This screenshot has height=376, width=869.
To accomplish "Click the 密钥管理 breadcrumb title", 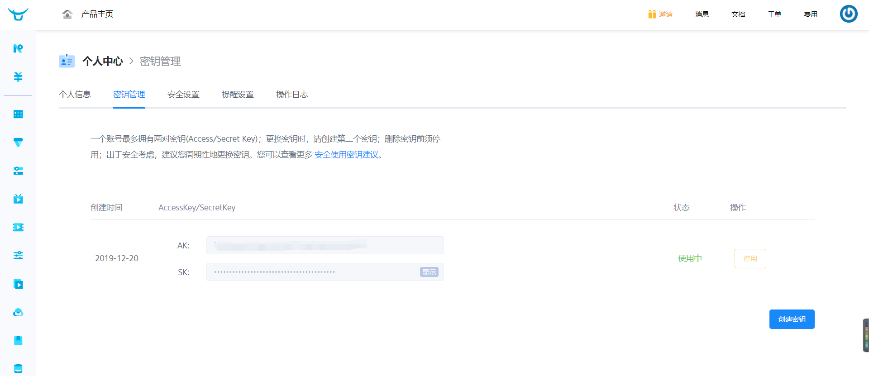I will tap(160, 61).
